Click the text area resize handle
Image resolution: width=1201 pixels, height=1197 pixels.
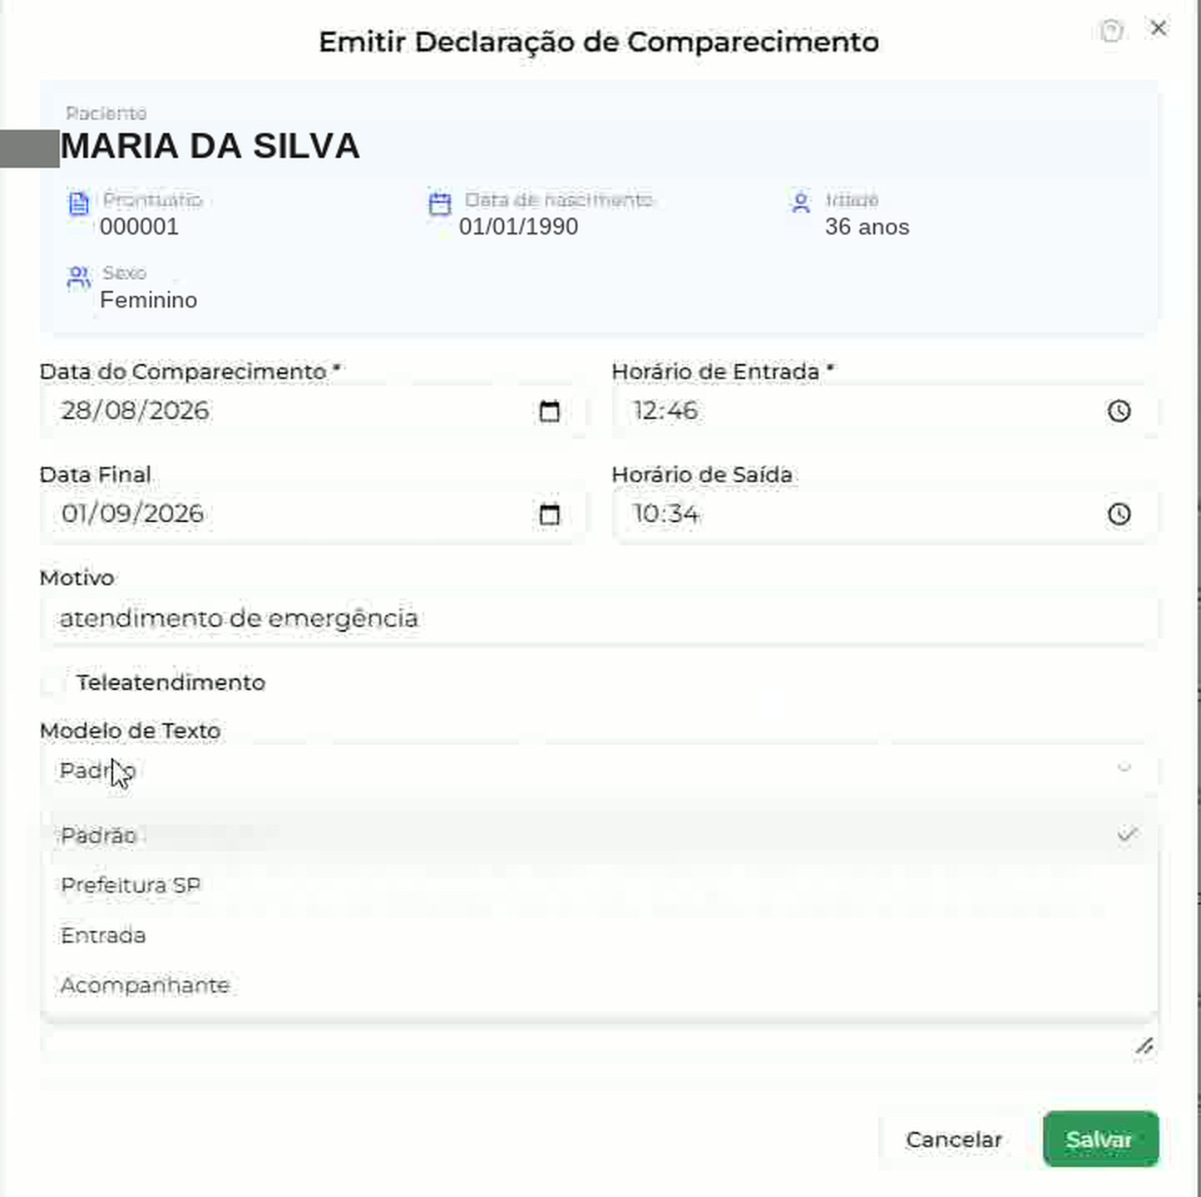(1144, 1047)
